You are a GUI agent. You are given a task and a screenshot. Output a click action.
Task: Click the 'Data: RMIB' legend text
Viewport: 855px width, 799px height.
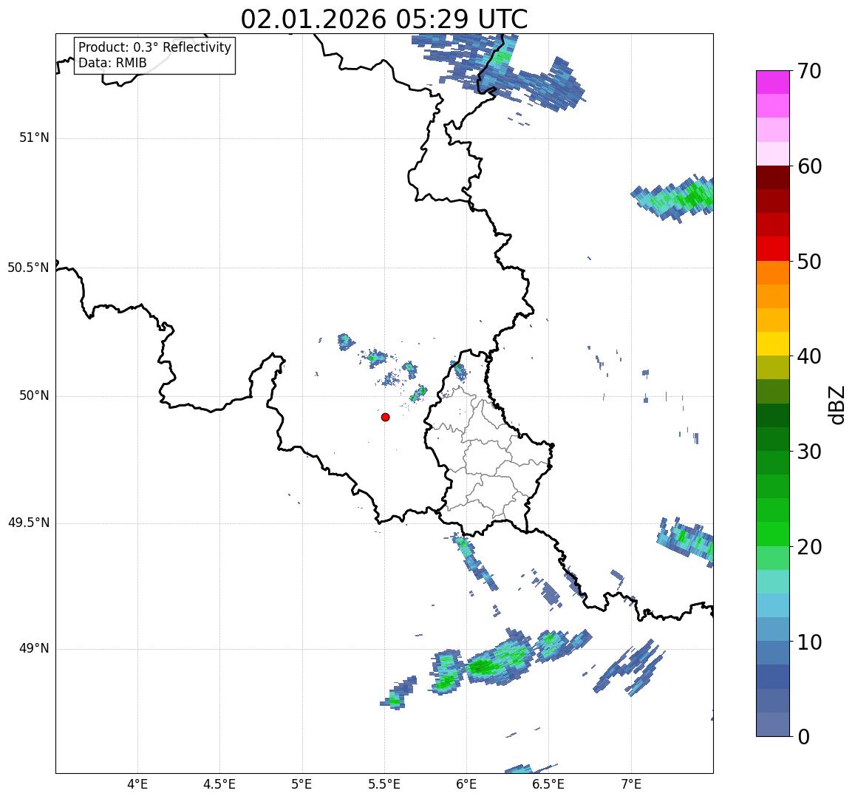pos(112,64)
